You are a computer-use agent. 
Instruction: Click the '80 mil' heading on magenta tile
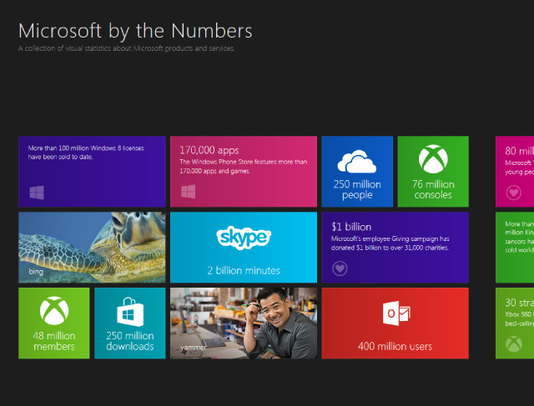[519, 150]
